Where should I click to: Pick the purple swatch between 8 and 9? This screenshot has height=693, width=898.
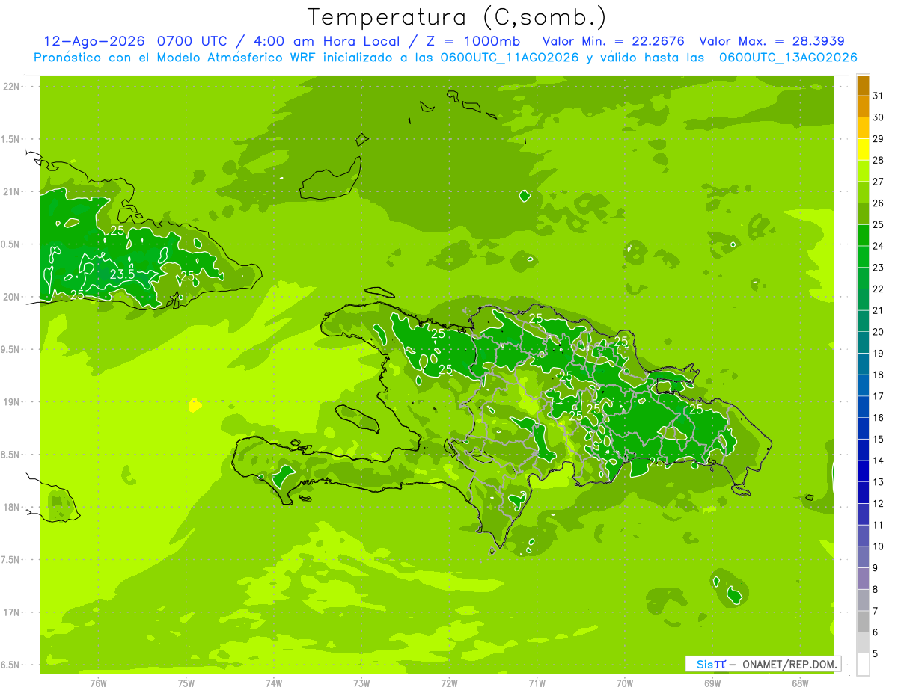click(863, 579)
